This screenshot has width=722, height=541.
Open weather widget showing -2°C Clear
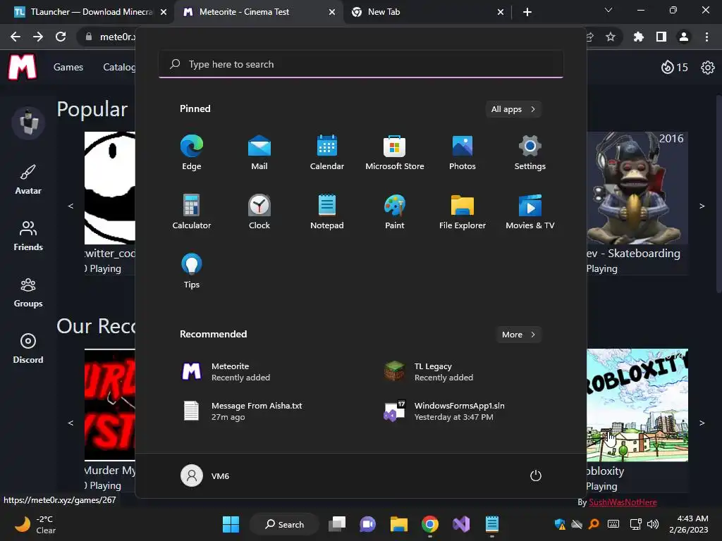pos(35,524)
